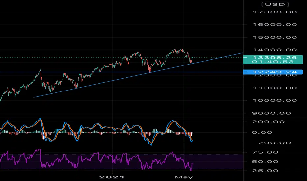The width and height of the screenshot is (307, 181).
Task: Open the USD currency selector
Action: click(275, 4)
